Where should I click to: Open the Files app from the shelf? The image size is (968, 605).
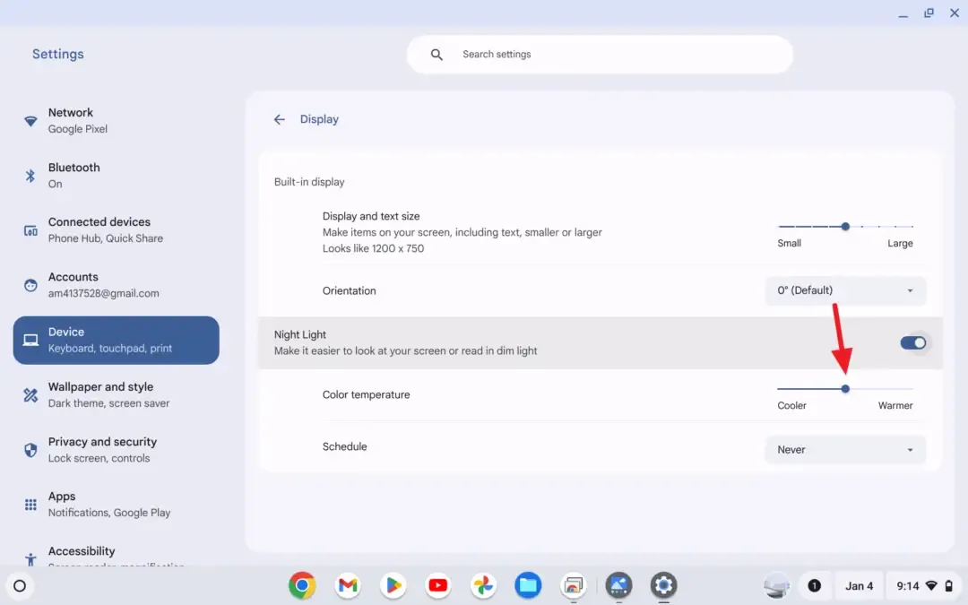(529, 585)
